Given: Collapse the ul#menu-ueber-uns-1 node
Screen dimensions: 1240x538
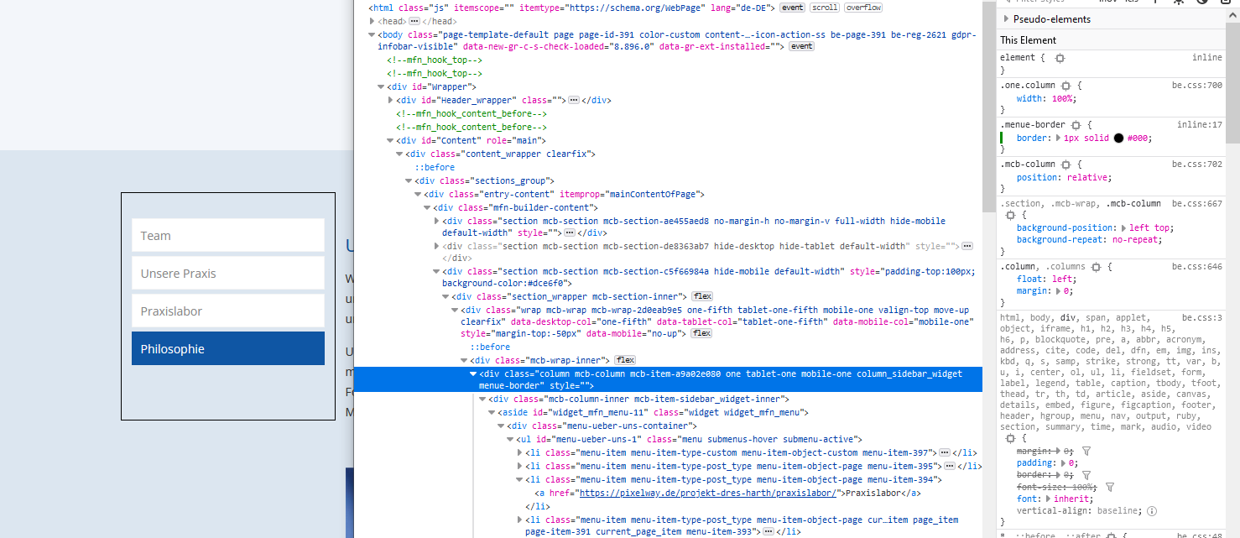Looking at the screenshot, I should coord(510,440).
